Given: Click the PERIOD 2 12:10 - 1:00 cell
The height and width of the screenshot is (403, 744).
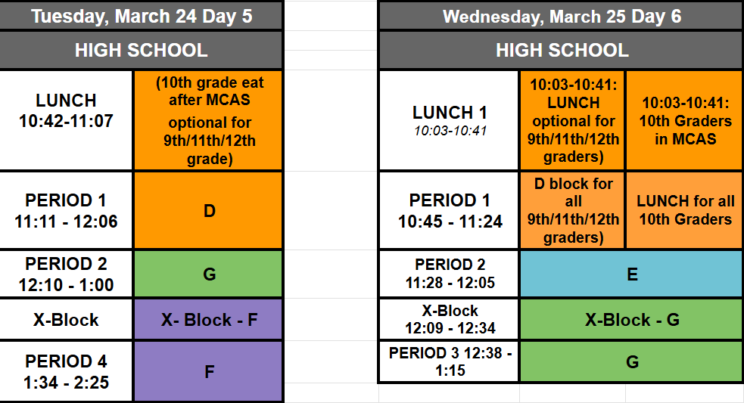Looking at the screenshot, I should coord(67,274).
